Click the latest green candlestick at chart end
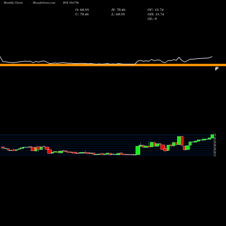Viewport: 226px width, 226px height. coord(212,136)
